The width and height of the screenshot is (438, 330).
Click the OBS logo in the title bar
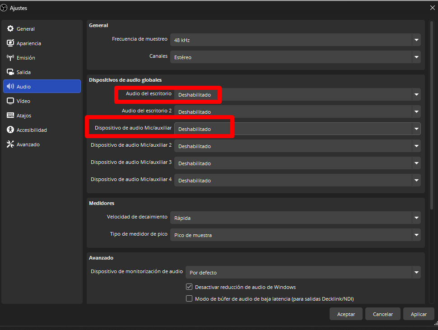[5, 8]
